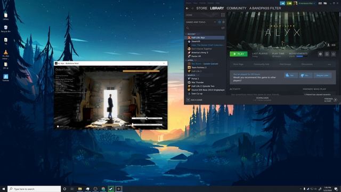Open the DOWNLOADS status at bottom
Image resolution: width=341 pixels, height=192 pixels.
(262, 99)
